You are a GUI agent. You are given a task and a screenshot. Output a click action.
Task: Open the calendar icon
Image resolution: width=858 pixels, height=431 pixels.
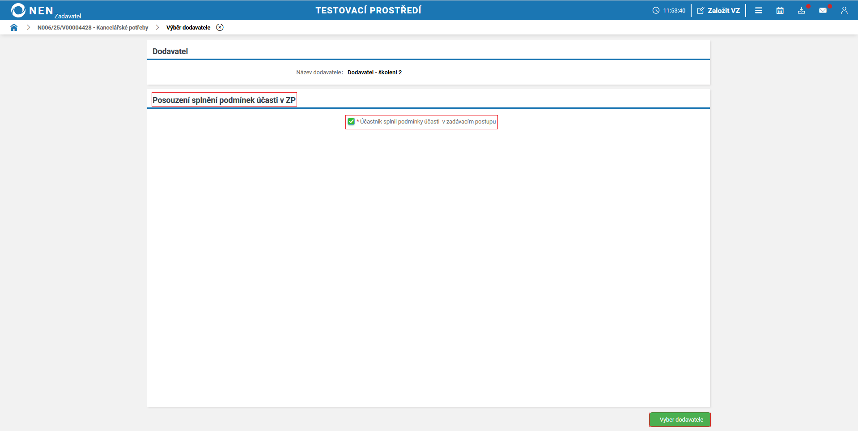[780, 10]
